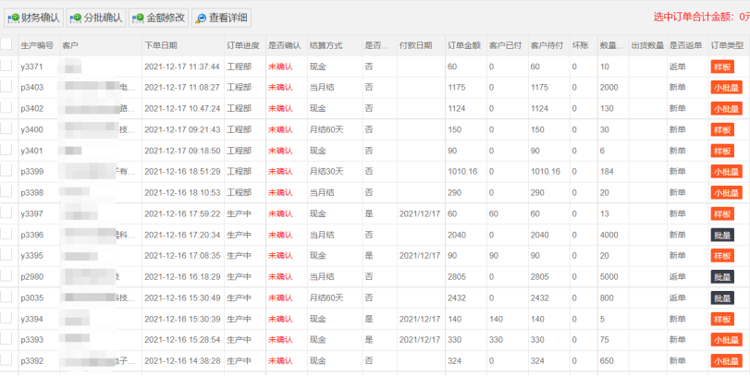Click the 订单类型 column header
Screen dimensions: 750x376
[727, 44]
